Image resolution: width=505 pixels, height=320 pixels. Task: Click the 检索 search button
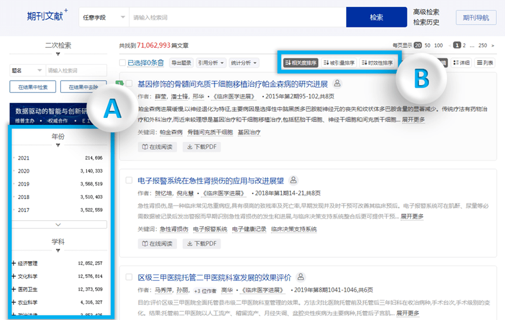(x=376, y=17)
